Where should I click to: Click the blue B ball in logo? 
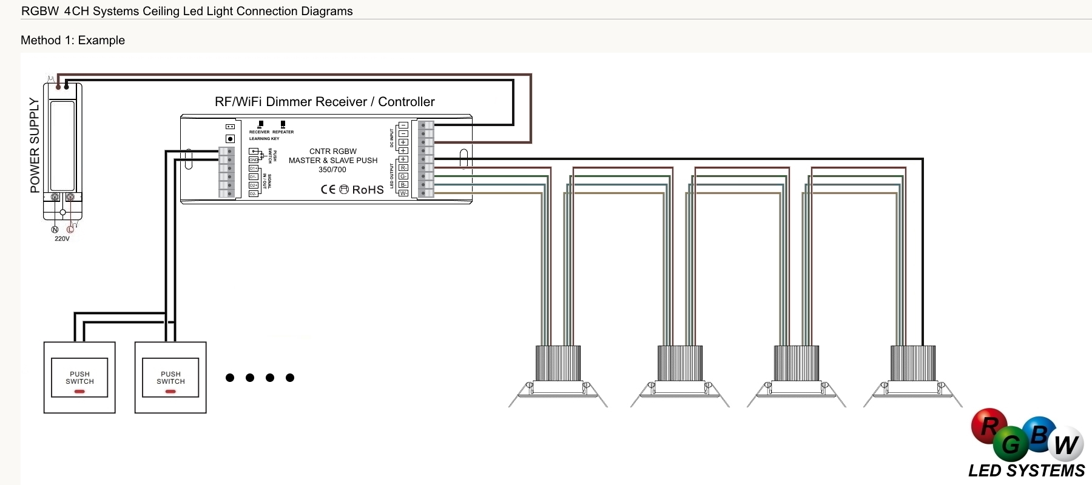pos(1039,433)
